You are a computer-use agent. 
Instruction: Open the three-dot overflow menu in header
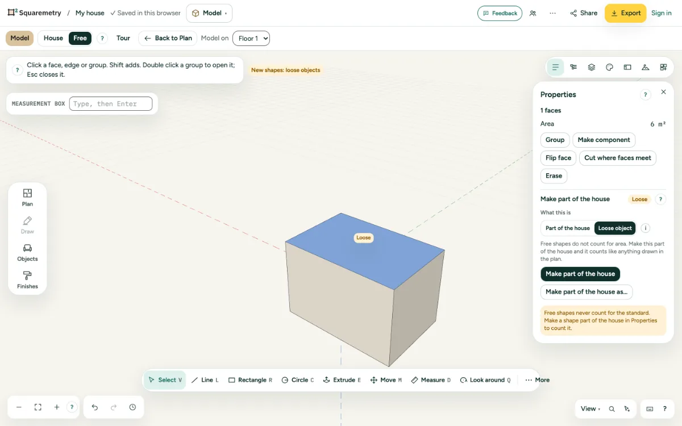click(x=552, y=13)
